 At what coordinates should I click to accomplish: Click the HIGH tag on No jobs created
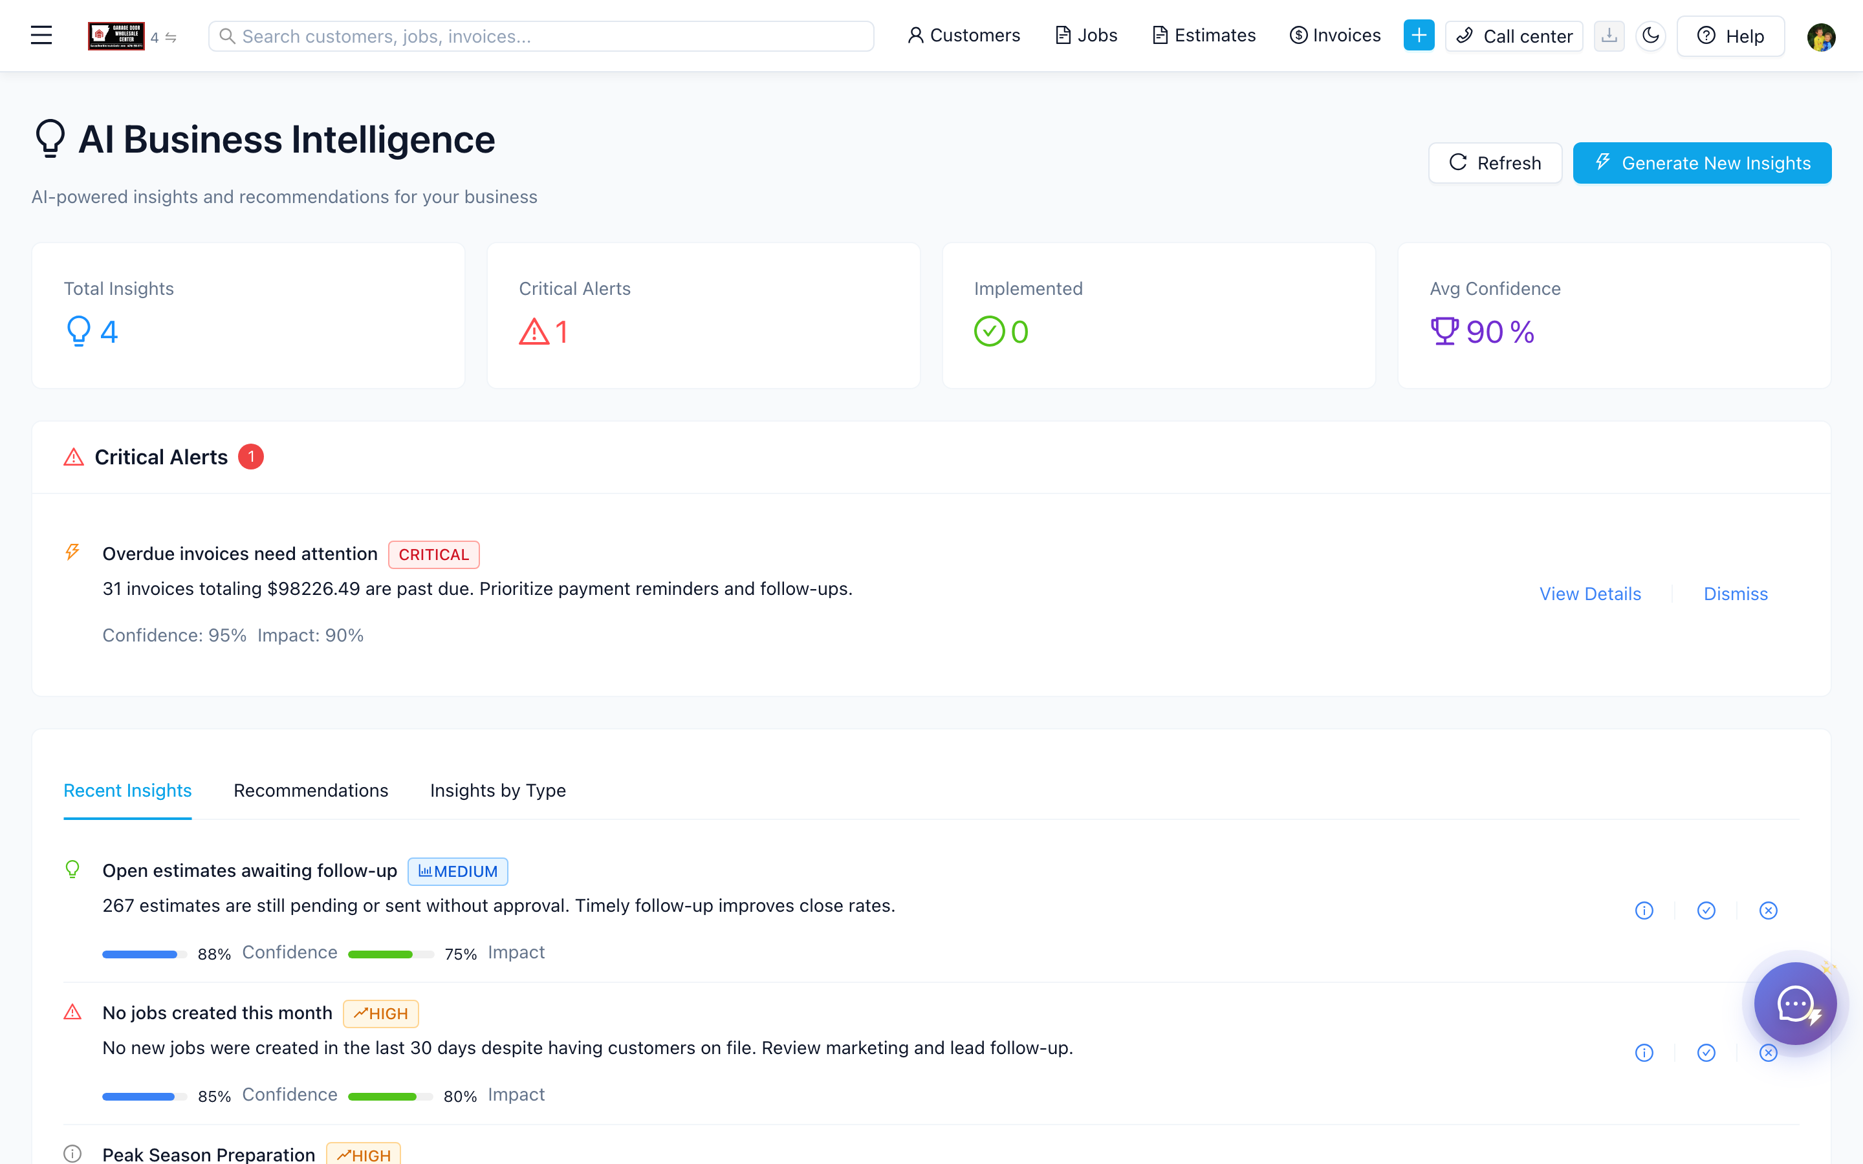[x=380, y=1014]
